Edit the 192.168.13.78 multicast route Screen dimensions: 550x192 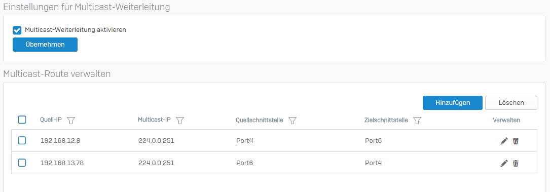click(x=504, y=163)
